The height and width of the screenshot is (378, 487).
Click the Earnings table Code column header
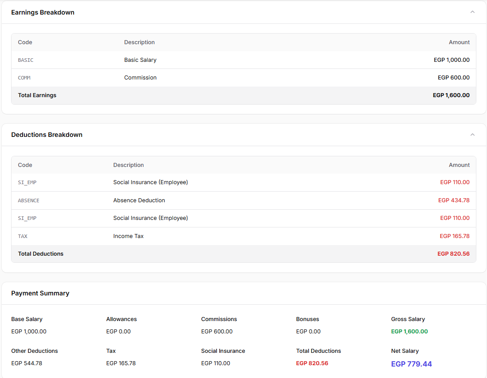pyautogui.click(x=25, y=42)
